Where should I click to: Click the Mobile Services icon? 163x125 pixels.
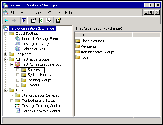pos(18,49)
